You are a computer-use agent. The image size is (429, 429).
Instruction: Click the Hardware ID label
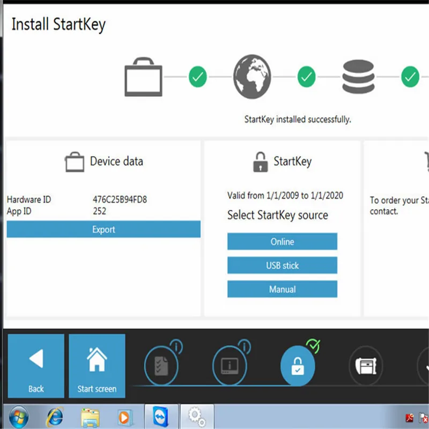point(29,199)
